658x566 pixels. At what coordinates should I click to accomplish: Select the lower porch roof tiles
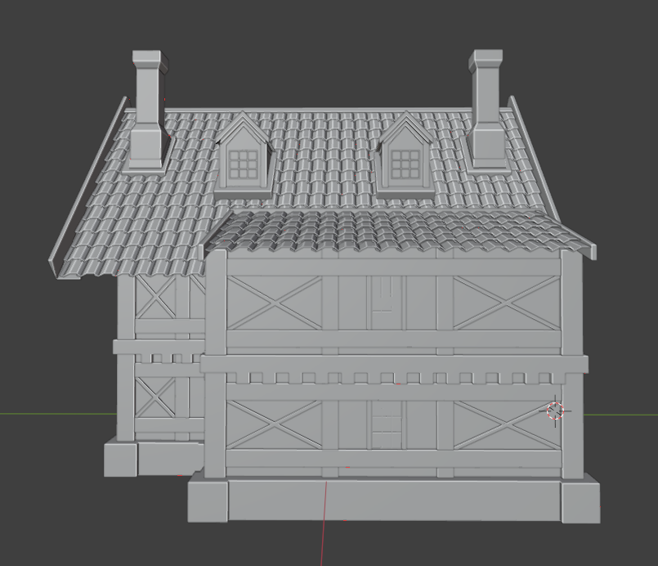click(x=368, y=233)
